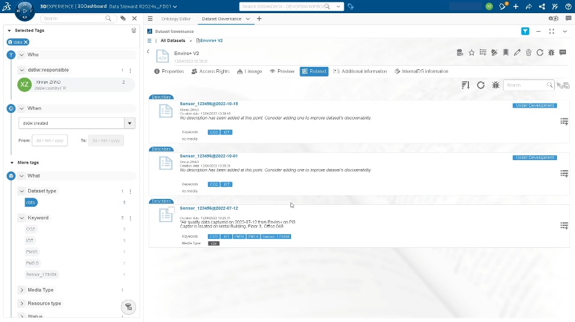The image size is (575, 322).
Task: Open the Help question mark icon
Action: (568, 7)
